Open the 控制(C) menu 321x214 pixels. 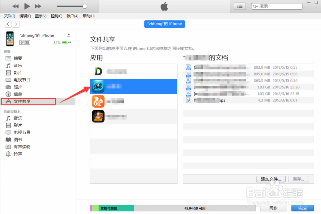56,16
